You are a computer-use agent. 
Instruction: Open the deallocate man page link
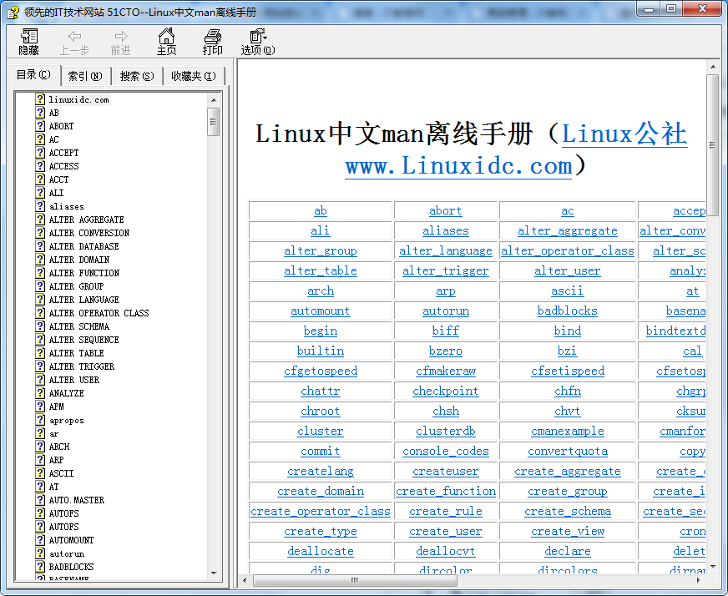(x=320, y=551)
